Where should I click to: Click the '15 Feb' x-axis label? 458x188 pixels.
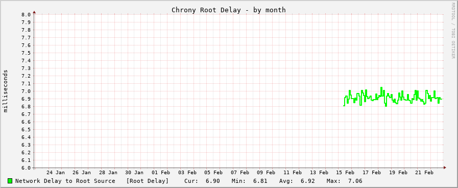[345, 173]
